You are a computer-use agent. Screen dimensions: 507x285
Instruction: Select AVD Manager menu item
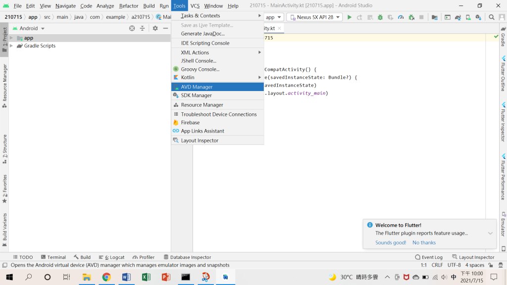(217, 87)
